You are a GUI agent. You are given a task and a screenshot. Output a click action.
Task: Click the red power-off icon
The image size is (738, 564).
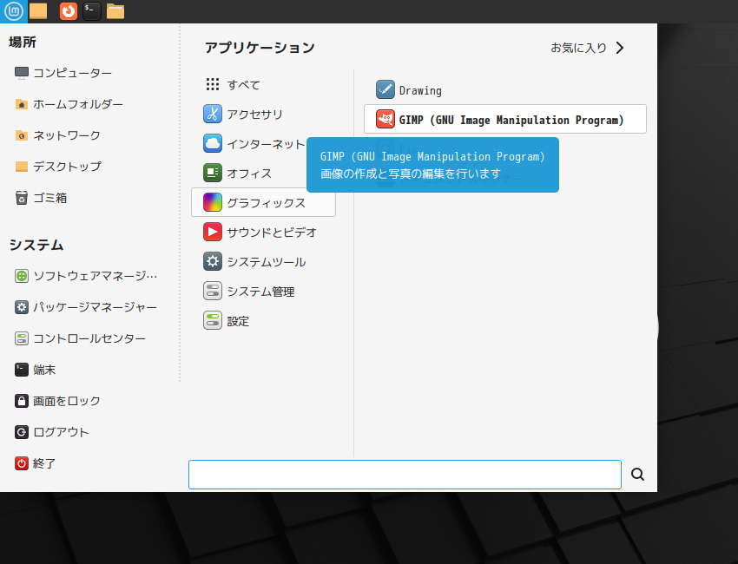click(x=21, y=463)
